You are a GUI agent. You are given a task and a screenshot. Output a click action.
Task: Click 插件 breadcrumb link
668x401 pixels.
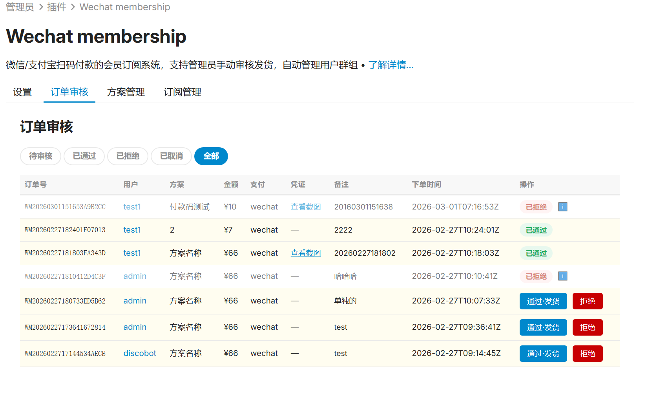57,7
